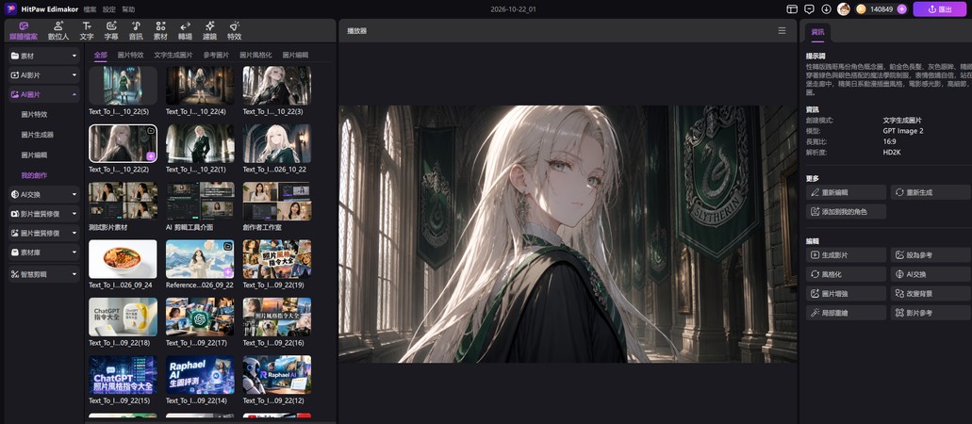The height and width of the screenshot is (424, 972).
Task: Expand the 素材 sidebar section
Action: (x=44, y=56)
